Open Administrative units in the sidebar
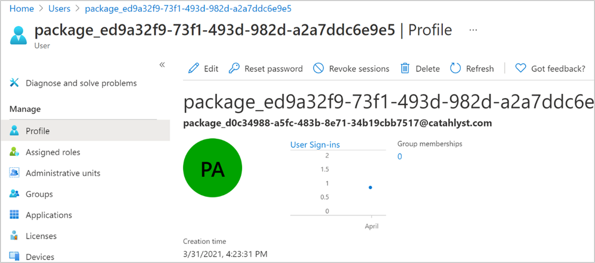 pyautogui.click(x=63, y=173)
